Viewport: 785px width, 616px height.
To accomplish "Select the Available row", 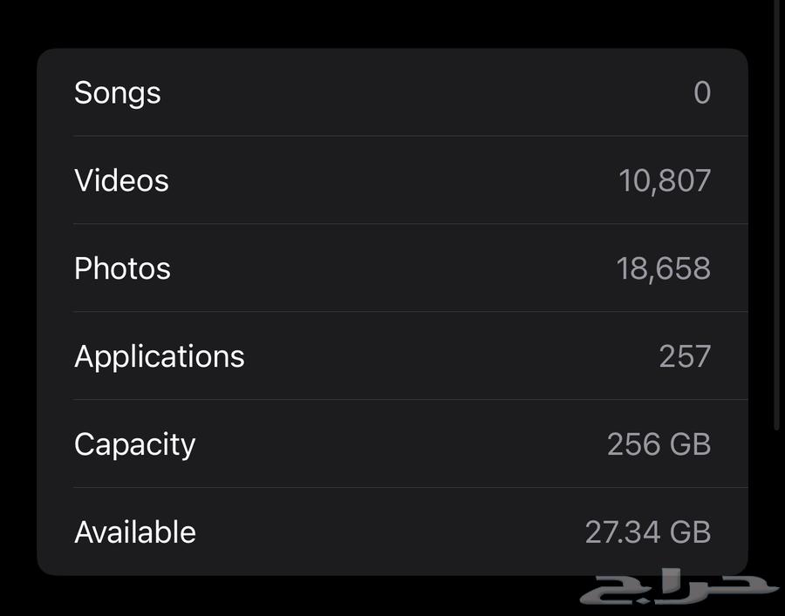I will coord(392,531).
